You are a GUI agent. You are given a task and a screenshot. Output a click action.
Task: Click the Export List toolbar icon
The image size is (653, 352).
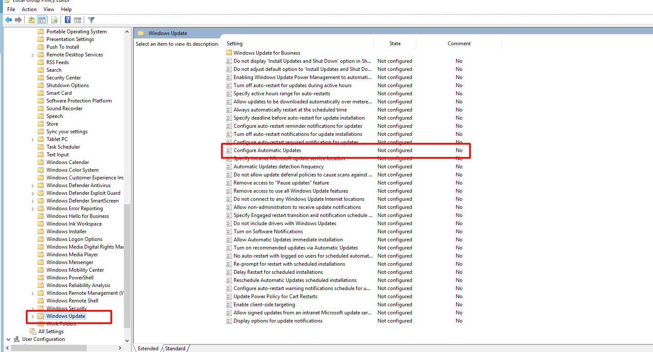point(55,20)
